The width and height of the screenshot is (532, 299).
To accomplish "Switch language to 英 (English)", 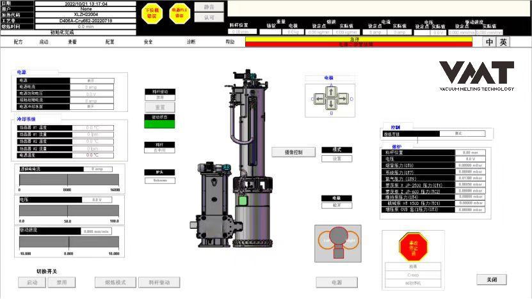I will coord(503,42).
